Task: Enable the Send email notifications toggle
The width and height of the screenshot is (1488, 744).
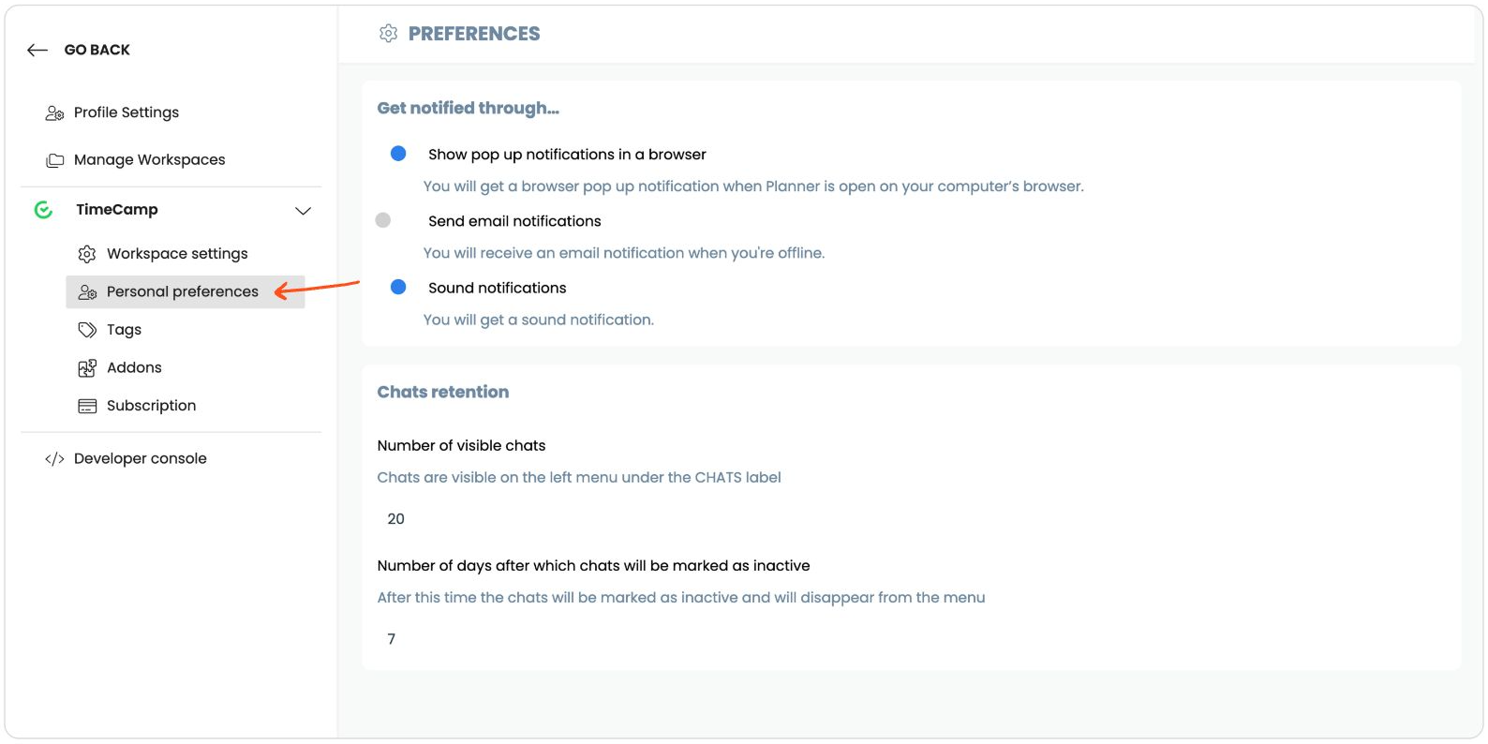Action: tap(383, 220)
